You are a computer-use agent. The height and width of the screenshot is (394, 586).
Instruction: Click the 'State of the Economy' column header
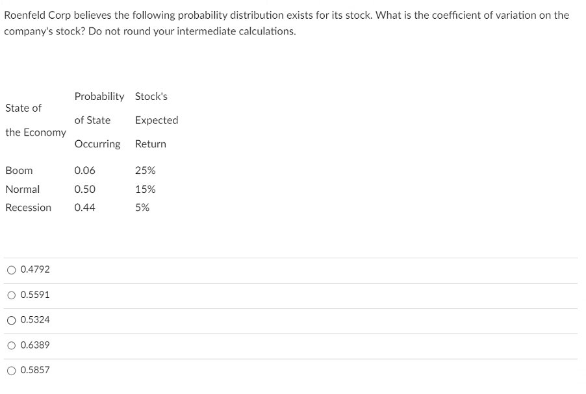[36, 120]
